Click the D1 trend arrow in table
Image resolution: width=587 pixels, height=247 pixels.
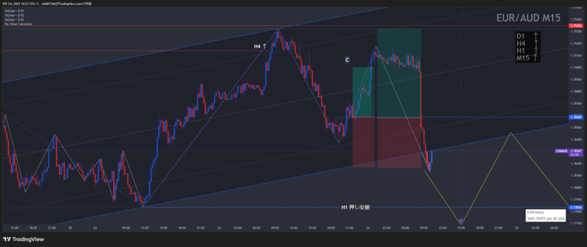(536, 36)
